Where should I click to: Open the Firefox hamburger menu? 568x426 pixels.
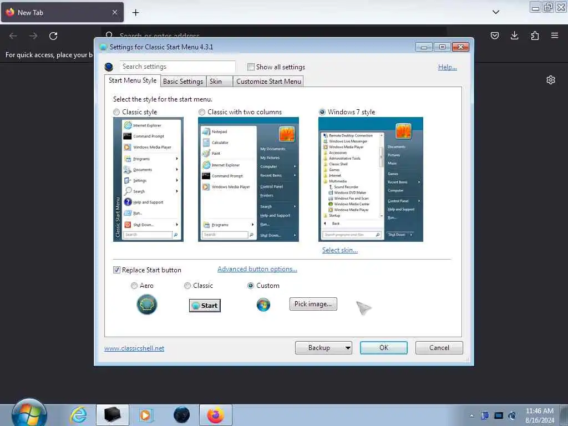[555, 35]
